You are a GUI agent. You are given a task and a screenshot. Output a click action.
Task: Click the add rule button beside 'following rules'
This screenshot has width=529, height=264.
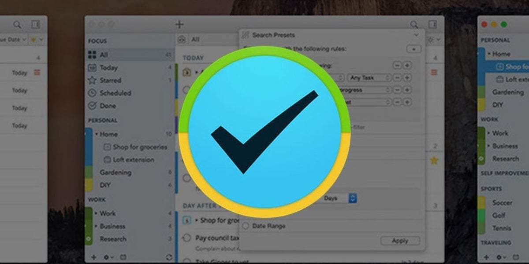pos(414,49)
